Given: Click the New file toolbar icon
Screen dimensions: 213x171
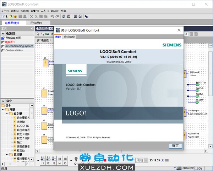Looking at the screenshot, I should [3, 16].
